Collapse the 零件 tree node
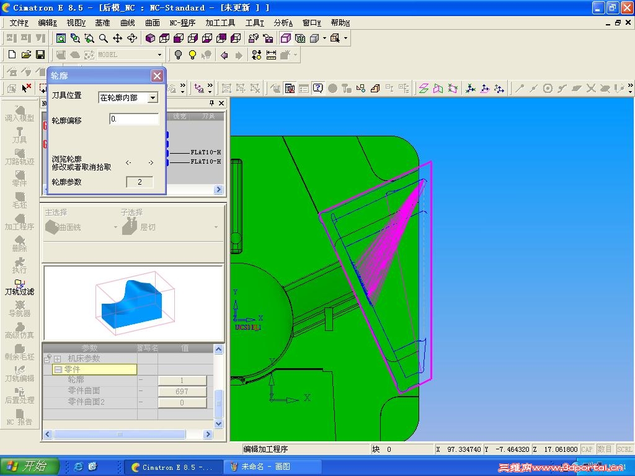This screenshot has width=635, height=476. click(x=58, y=369)
